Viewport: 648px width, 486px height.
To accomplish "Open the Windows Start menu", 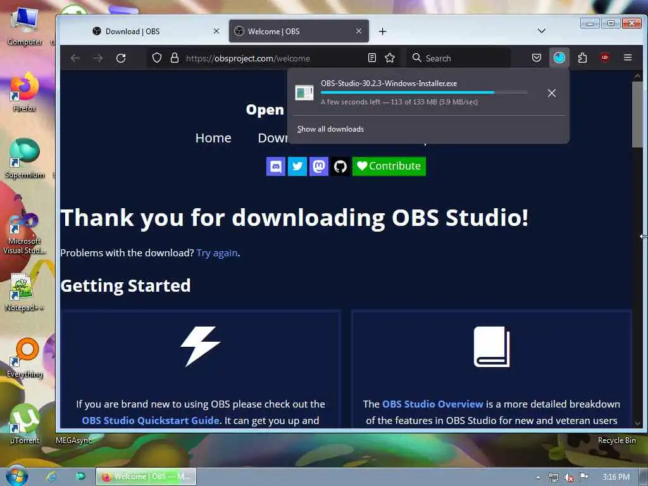I will click(17, 476).
